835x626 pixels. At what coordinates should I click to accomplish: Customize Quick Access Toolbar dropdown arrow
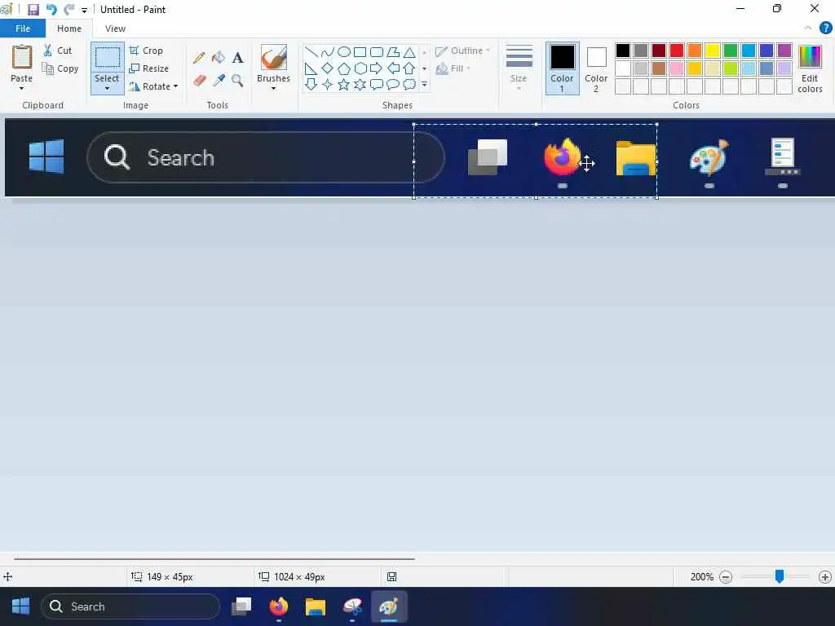tap(84, 10)
